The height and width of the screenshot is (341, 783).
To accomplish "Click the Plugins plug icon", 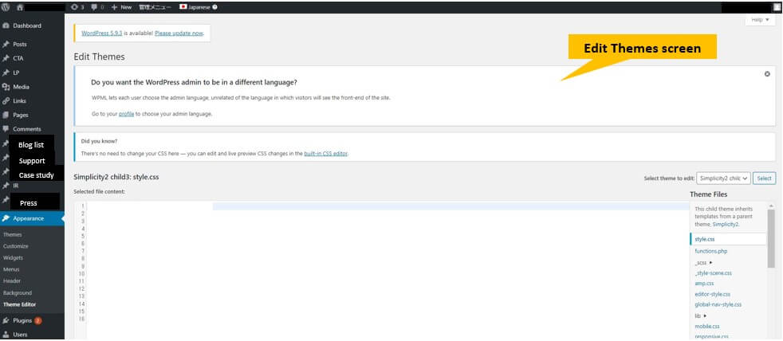I will click(6, 320).
